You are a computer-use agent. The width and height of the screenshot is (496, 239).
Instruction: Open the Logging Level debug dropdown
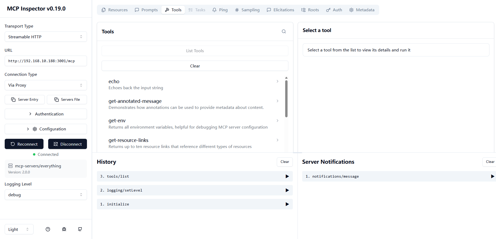click(46, 195)
